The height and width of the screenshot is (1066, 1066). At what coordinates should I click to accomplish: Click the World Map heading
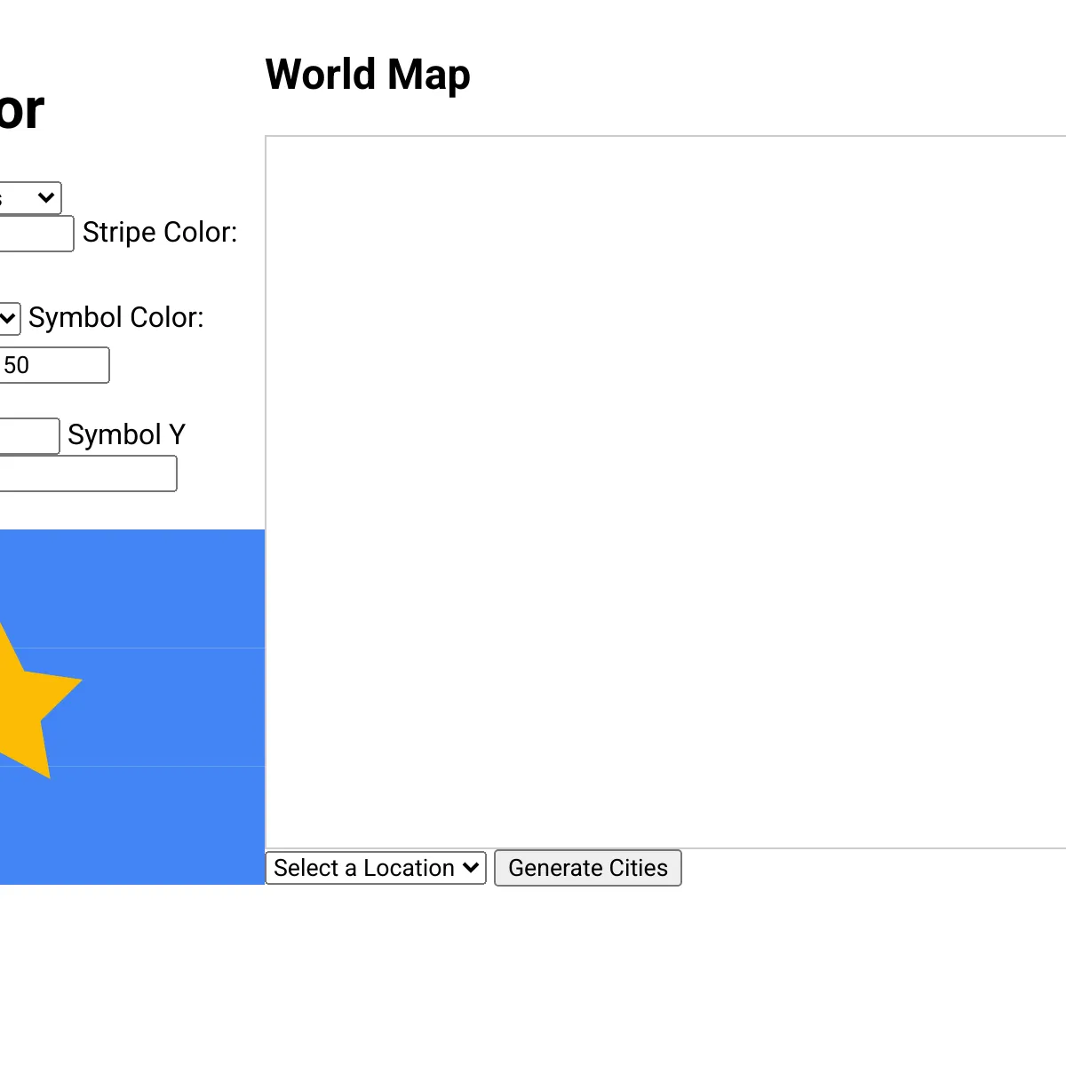point(368,75)
